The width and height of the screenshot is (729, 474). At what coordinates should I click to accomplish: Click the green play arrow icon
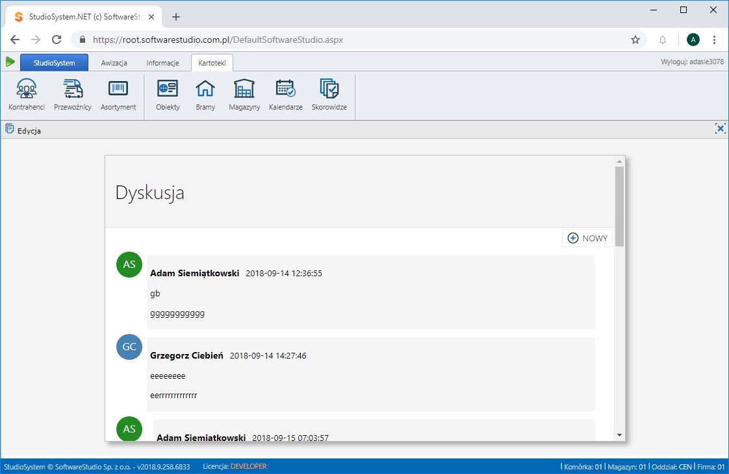(10, 62)
